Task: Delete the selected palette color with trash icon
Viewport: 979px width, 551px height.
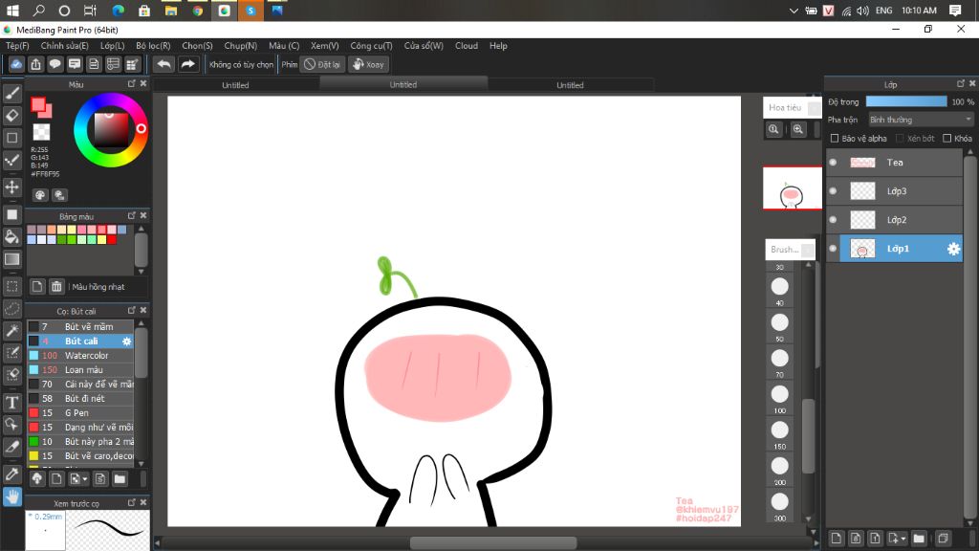Action: coord(56,287)
